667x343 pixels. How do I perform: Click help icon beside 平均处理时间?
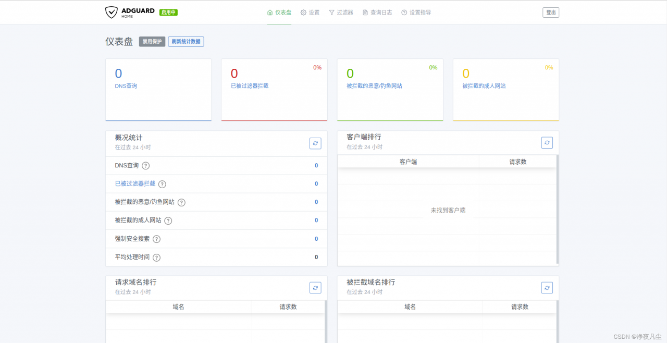pyautogui.click(x=156, y=258)
